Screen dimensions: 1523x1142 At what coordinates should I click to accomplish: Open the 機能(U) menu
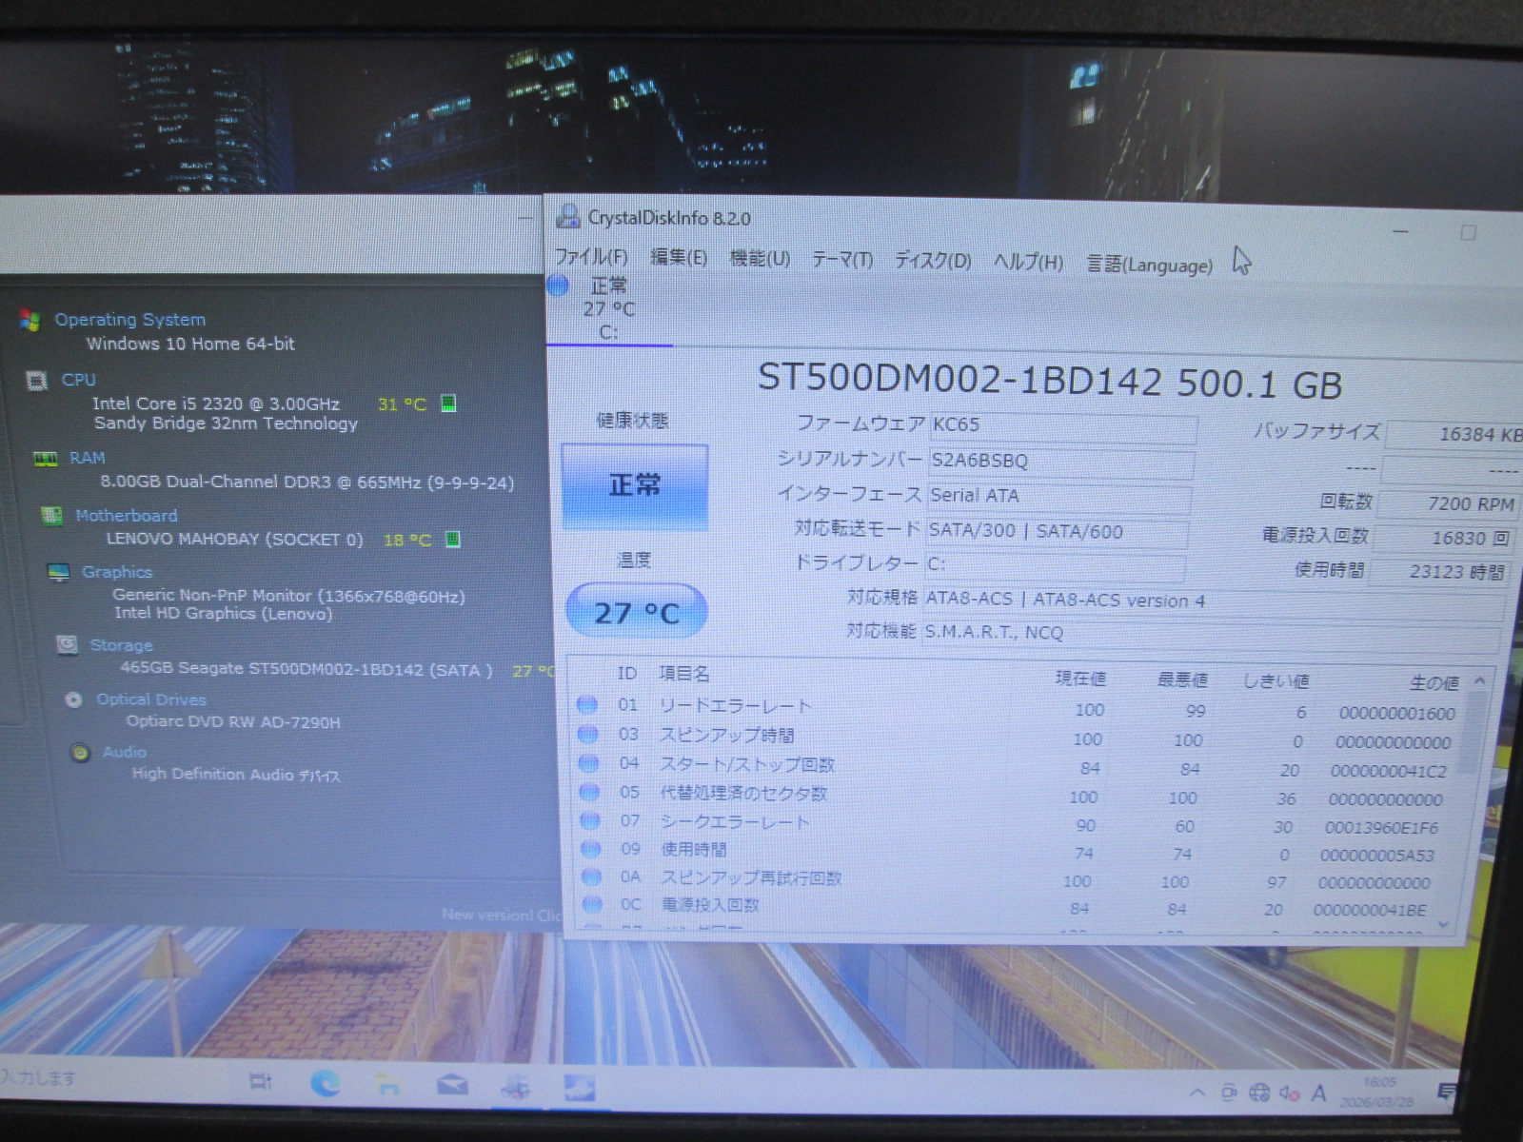[x=760, y=259]
